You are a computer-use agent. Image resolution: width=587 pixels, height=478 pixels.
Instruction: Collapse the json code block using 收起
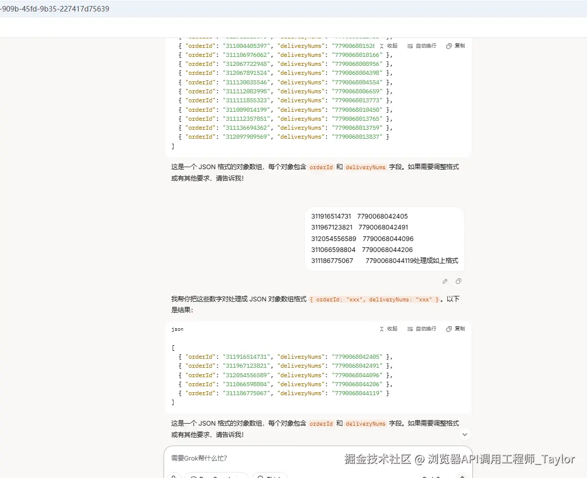click(388, 329)
